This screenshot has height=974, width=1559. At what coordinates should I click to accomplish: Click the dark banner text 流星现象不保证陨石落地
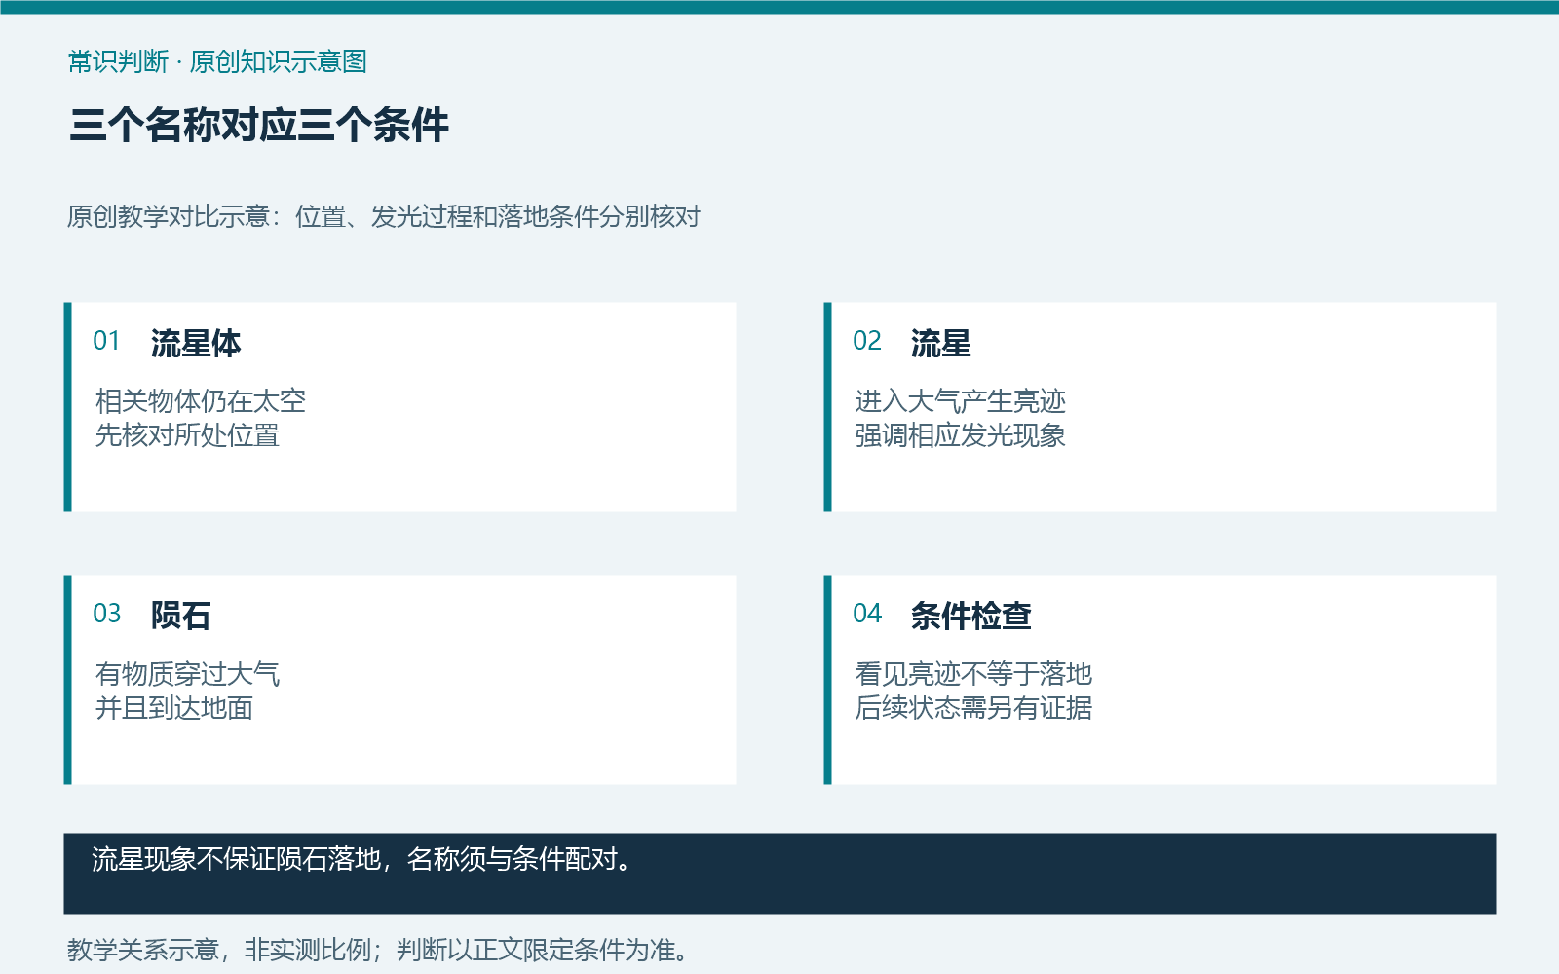(237, 859)
